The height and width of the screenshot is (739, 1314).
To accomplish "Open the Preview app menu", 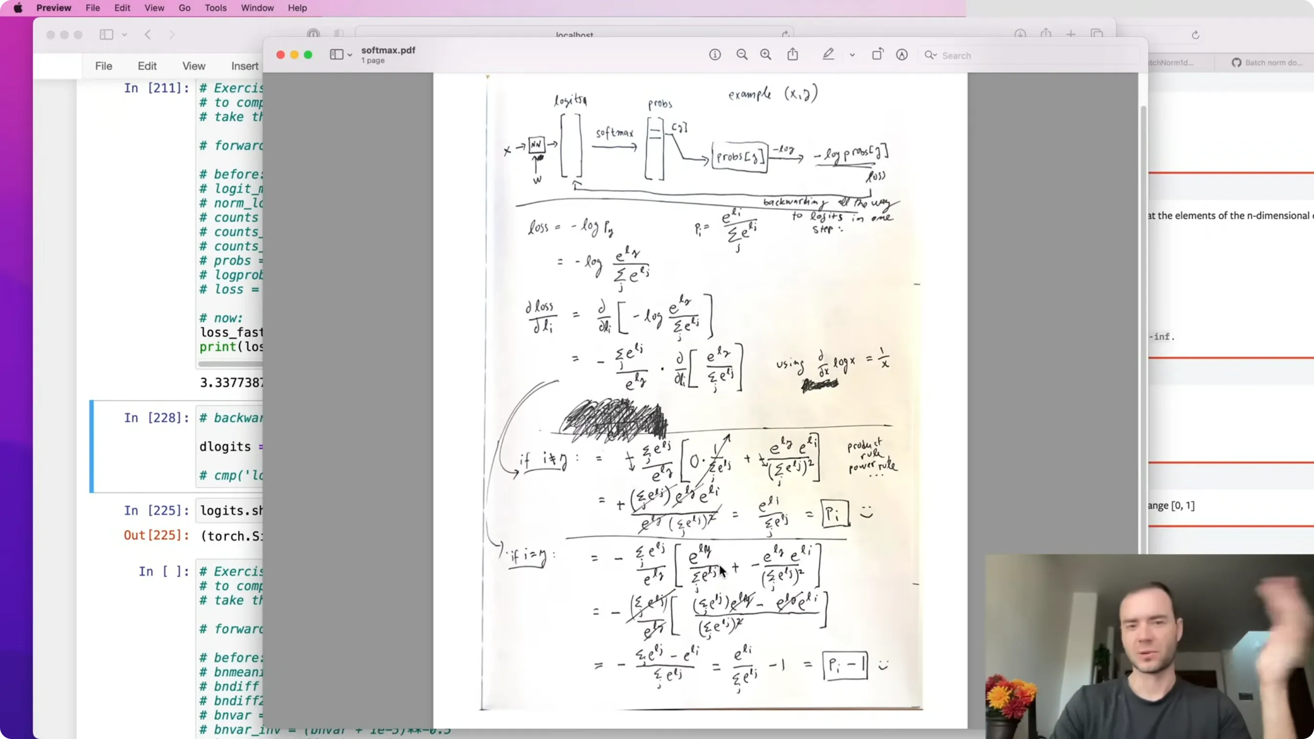I will (54, 8).
